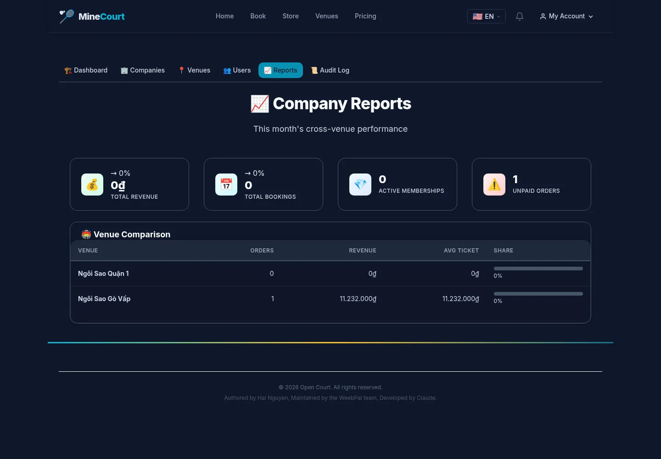
Task: Click the warning Unpaid Orders icon
Action: [x=494, y=185]
